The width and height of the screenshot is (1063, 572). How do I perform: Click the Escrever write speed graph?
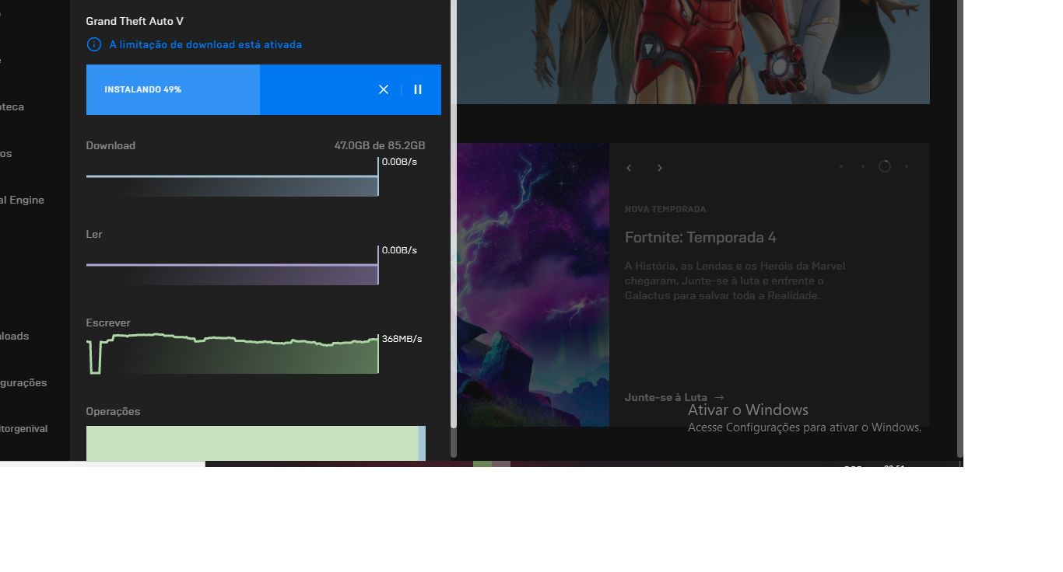click(x=233, y=354)
